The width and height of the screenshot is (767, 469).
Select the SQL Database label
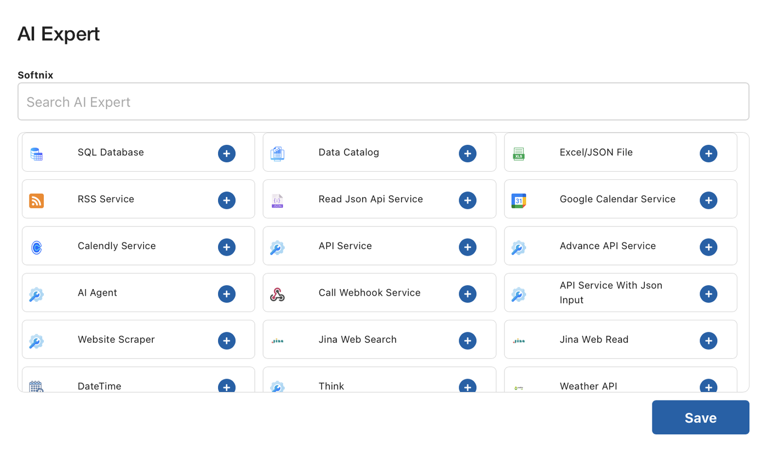(x=111, y=152)
